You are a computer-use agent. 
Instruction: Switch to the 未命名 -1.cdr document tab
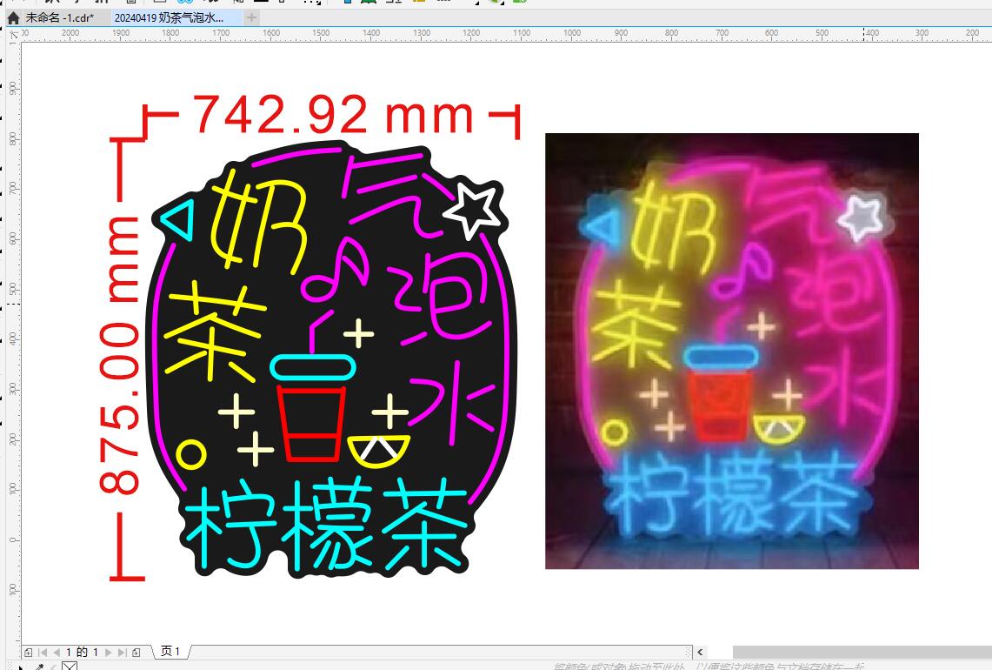point(59,17)
